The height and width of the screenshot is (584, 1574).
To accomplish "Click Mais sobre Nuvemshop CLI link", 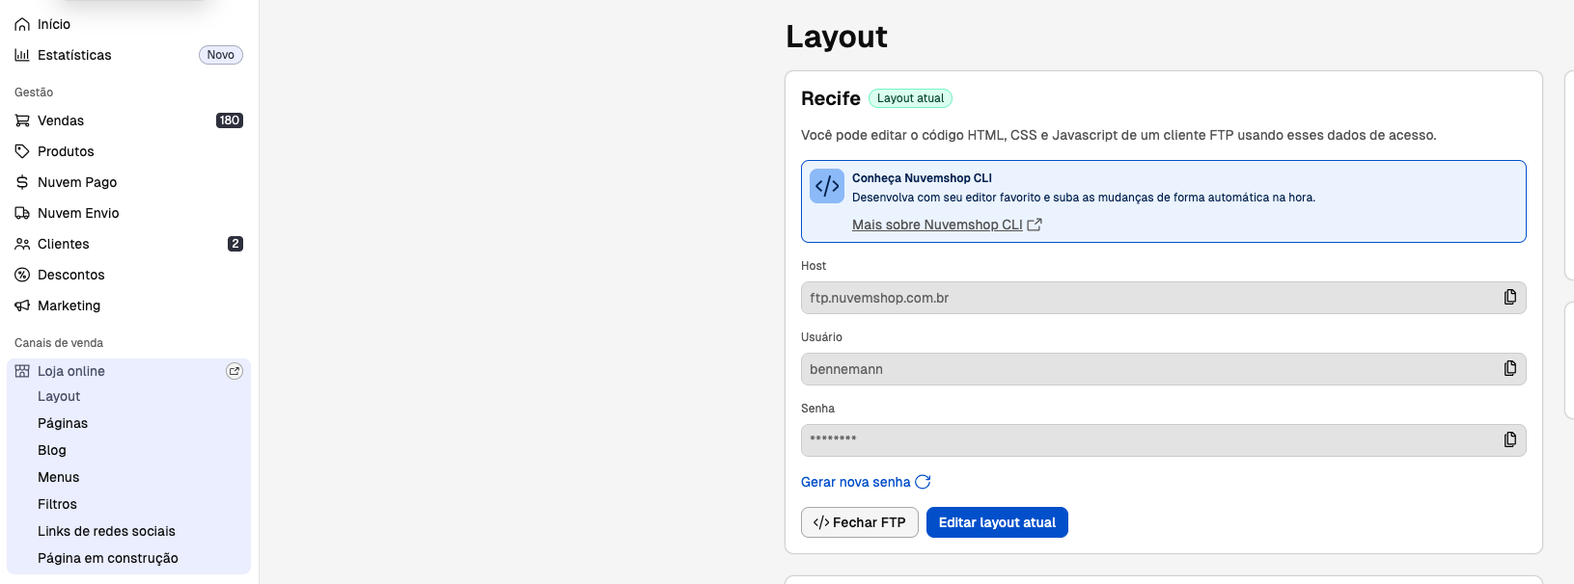I will click(x=937, y=225).
